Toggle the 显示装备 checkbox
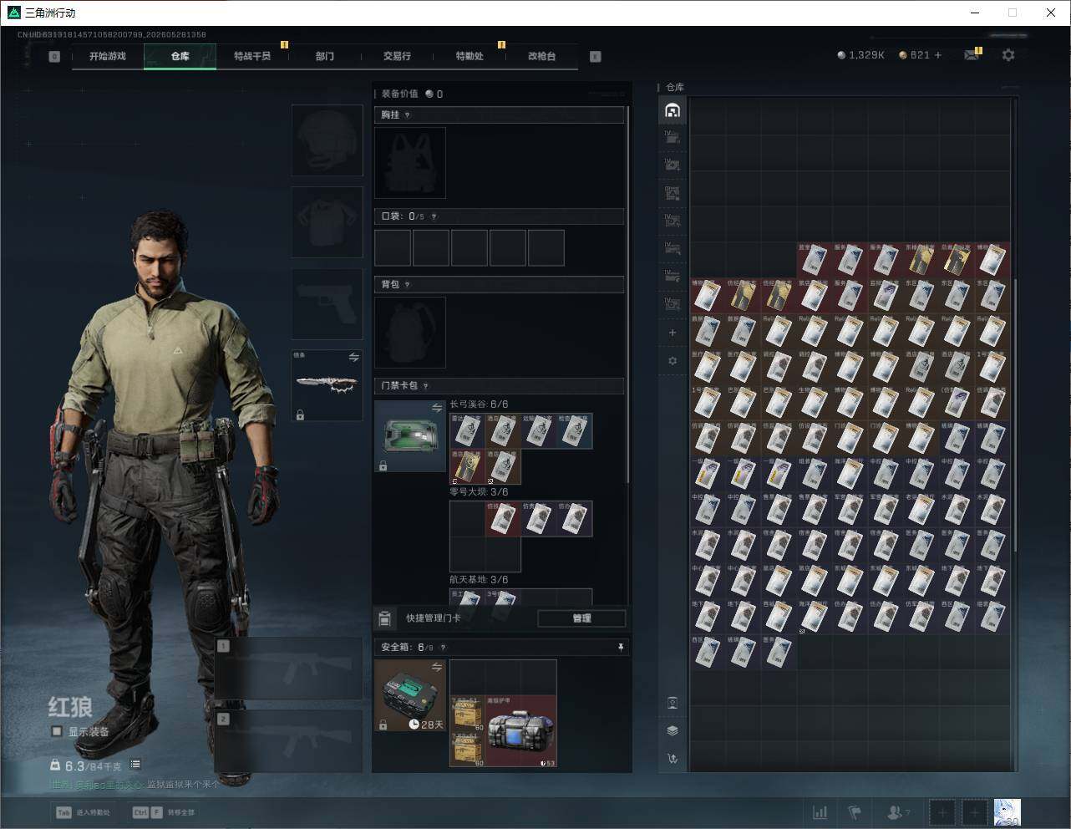Screen dimensions: 1071x829 pos(57,731)
